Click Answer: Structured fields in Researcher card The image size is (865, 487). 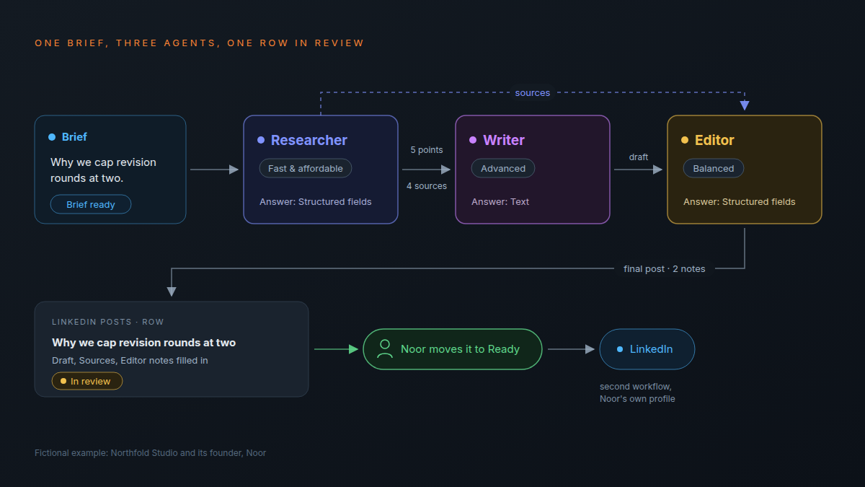[x=316, y=202]
